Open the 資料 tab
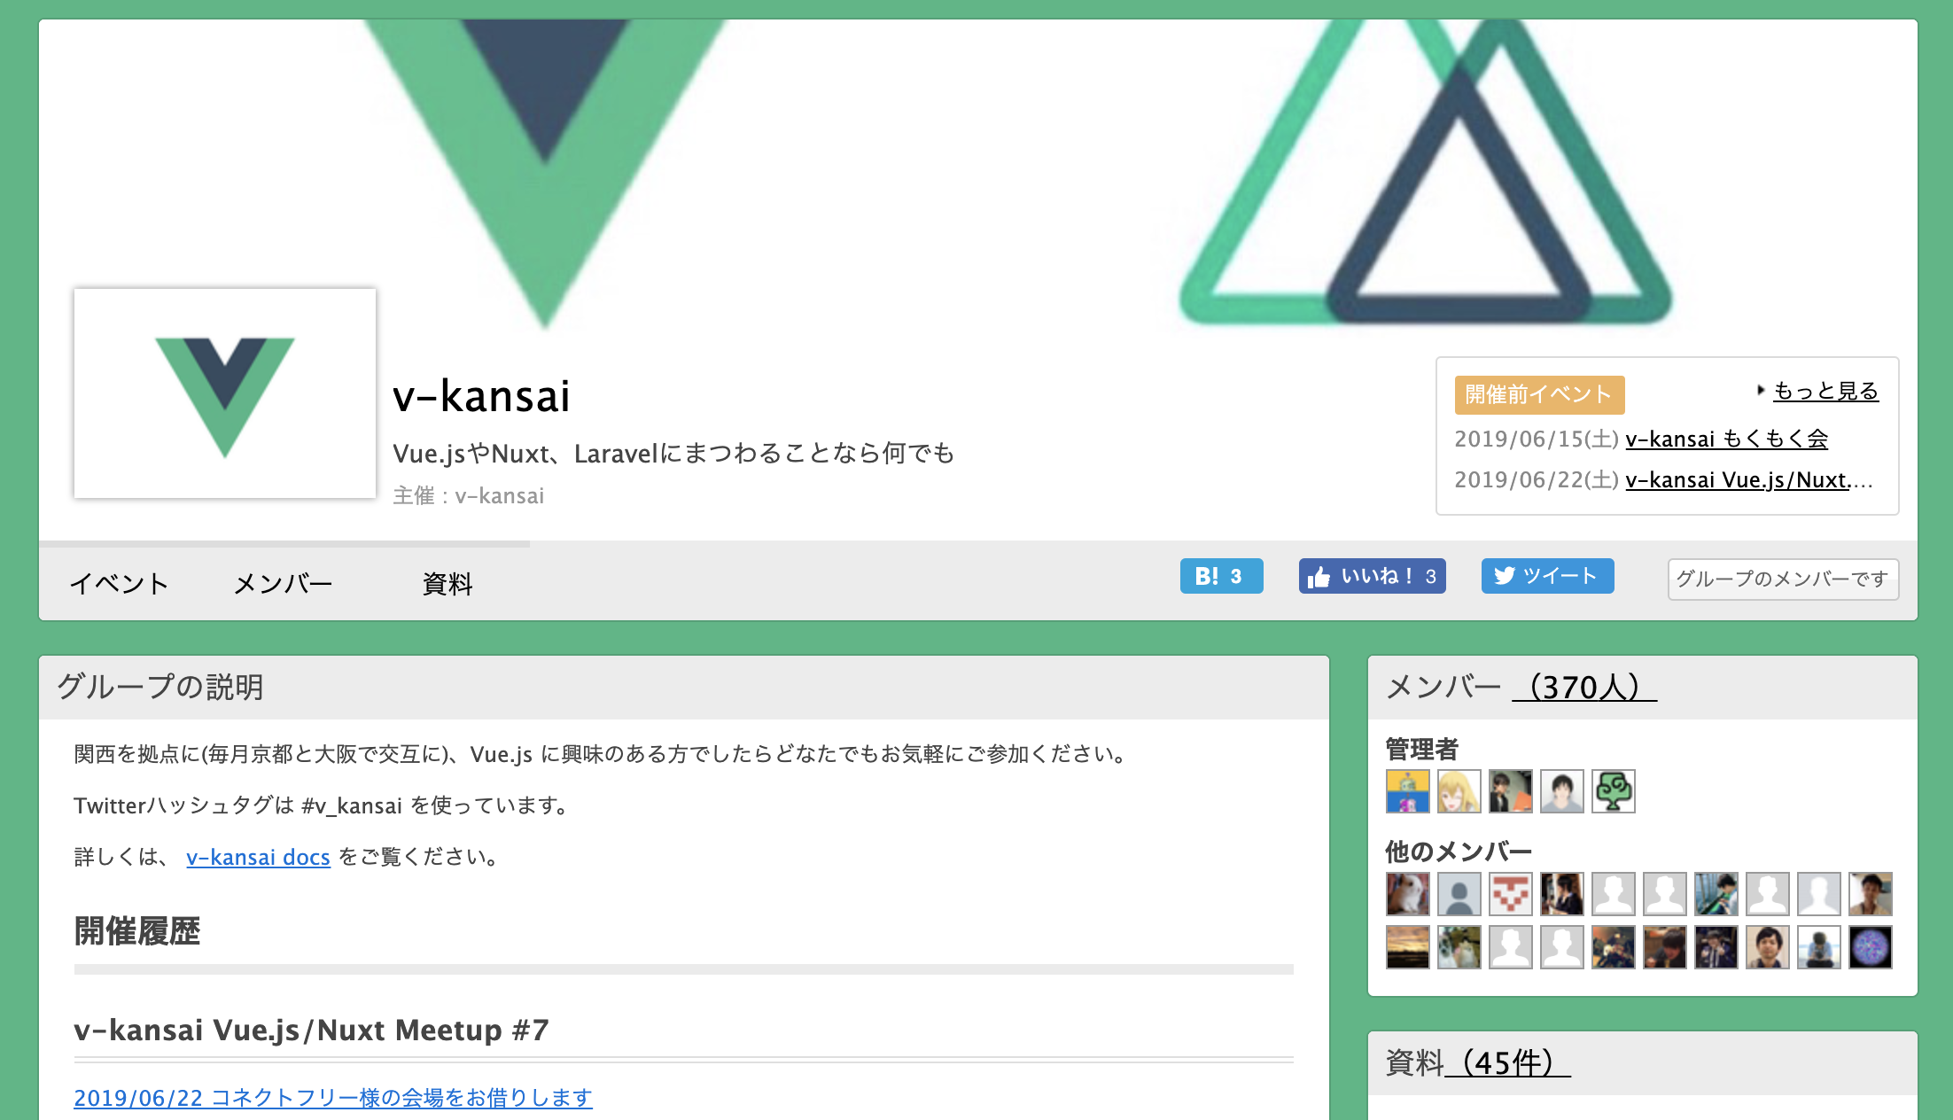The height and width of the screenshot is (1120, 1953). click(447, 583)
